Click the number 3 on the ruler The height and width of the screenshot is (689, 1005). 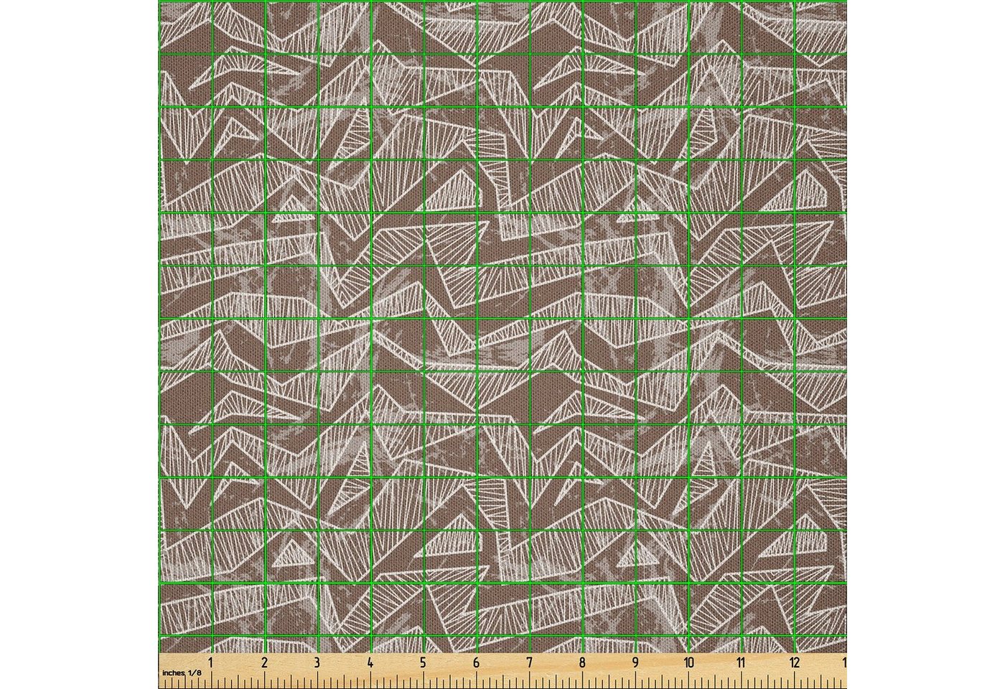click(317, 662)
